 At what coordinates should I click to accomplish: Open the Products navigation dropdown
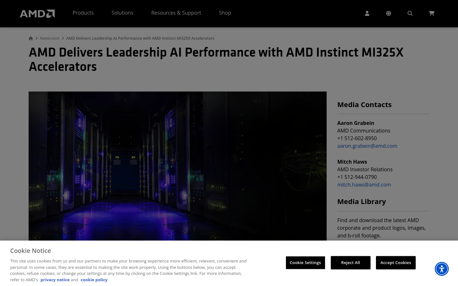pos(83,13)
